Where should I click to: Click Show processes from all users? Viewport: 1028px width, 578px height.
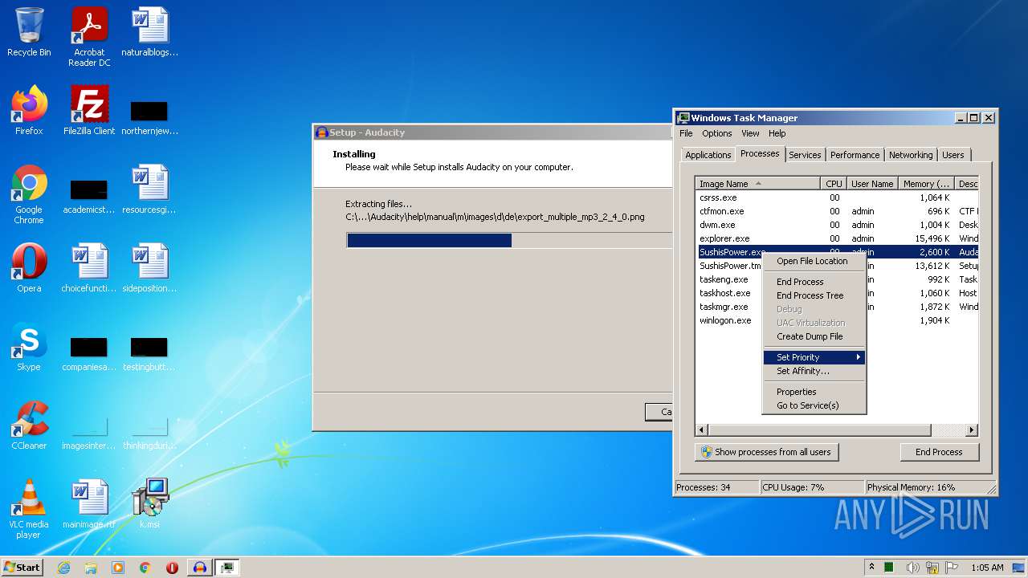tap(766, 452)
